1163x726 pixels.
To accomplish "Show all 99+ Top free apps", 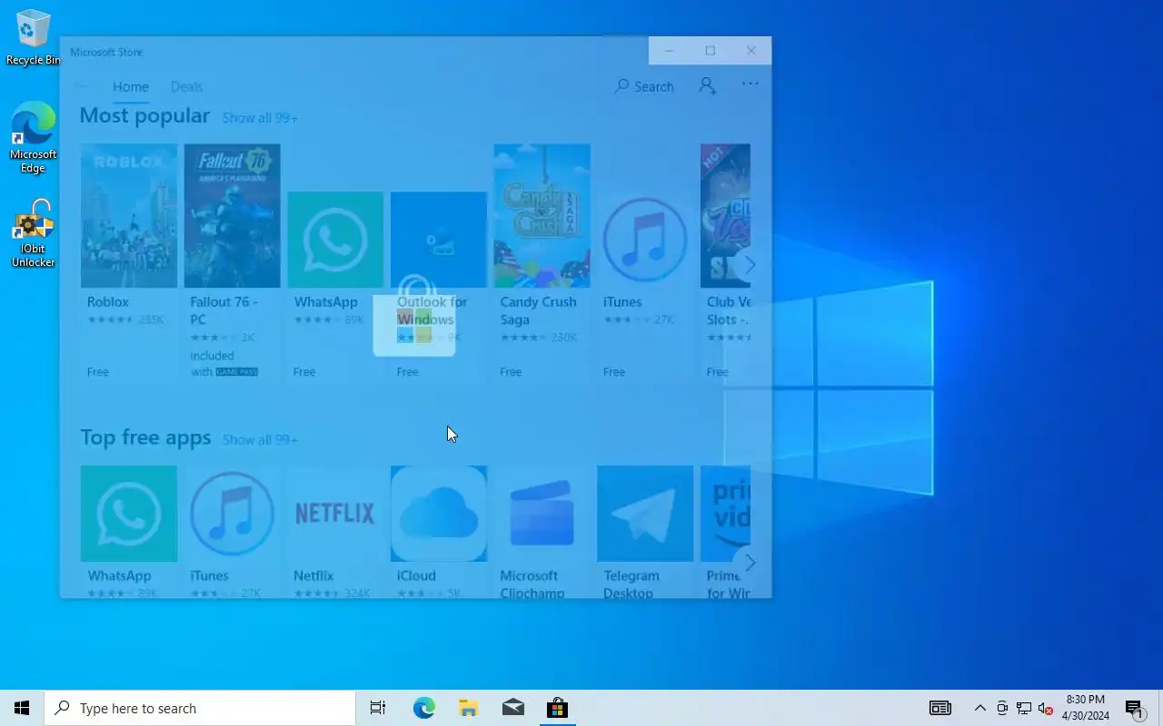I will pyautogui.click(x=260, y=439).
